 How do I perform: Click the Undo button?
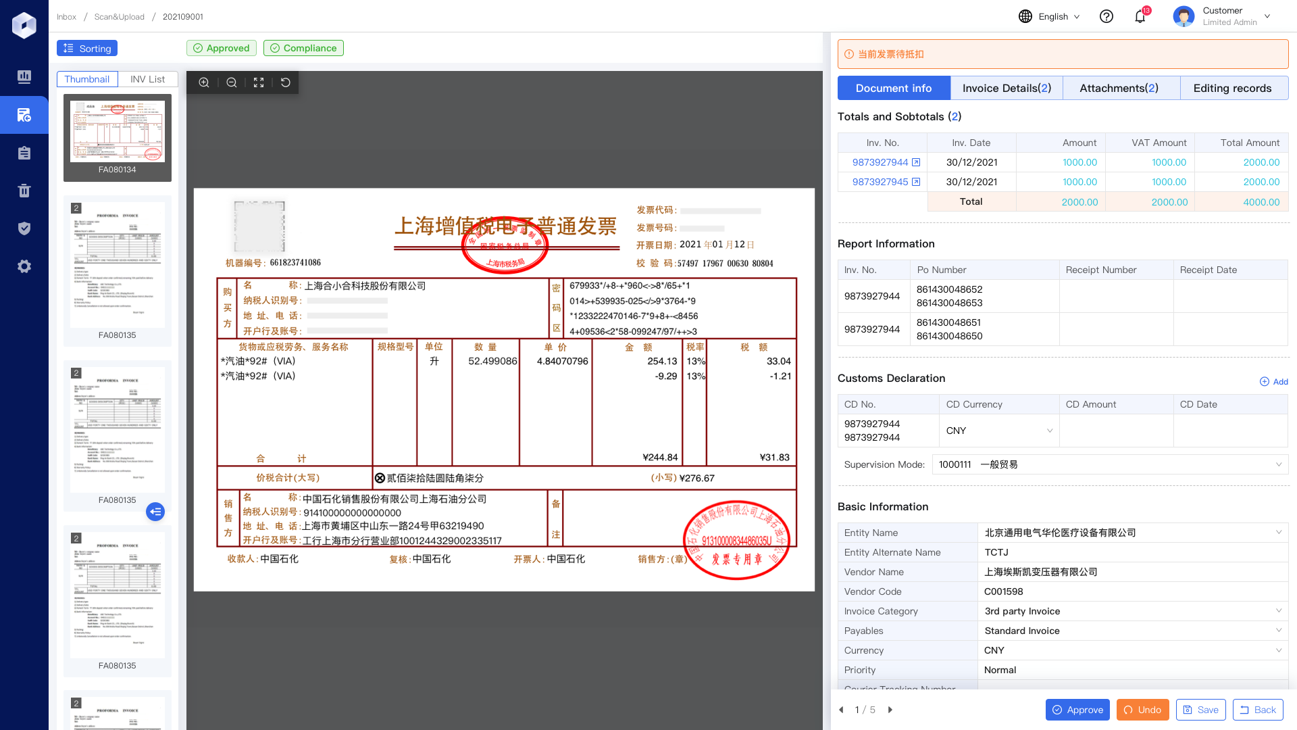coord(1142,710)
